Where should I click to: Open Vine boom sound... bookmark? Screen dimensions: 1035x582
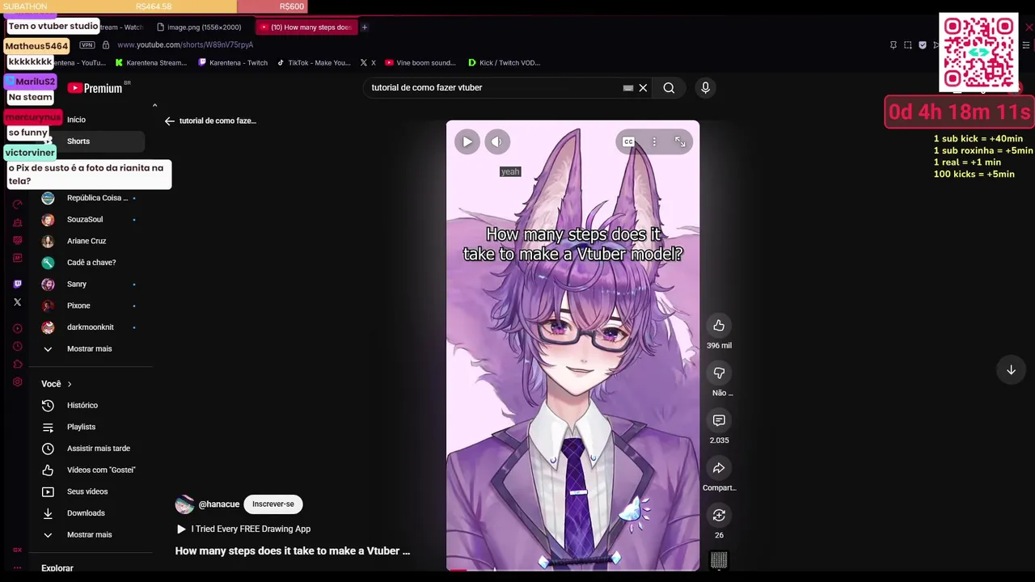[420, 62]
